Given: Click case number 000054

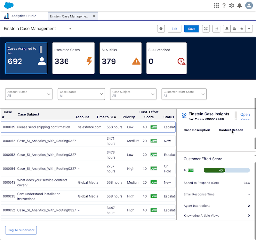Looking at the screenshot, I should (9, 169).
